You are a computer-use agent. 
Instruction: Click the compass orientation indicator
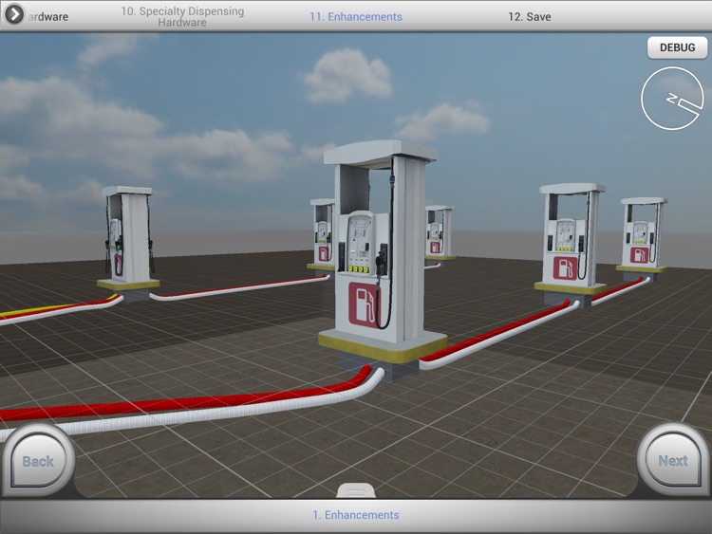pyautogui.click(x=672, y=98)
